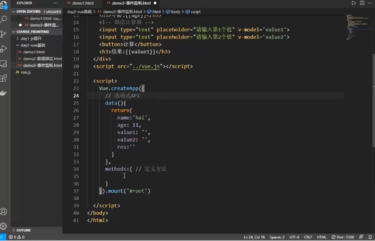Image resolution: width=375 pixels, height=241 pixels.
Task: Click the editor vertical scrollbar
Action: pos(373,85)
